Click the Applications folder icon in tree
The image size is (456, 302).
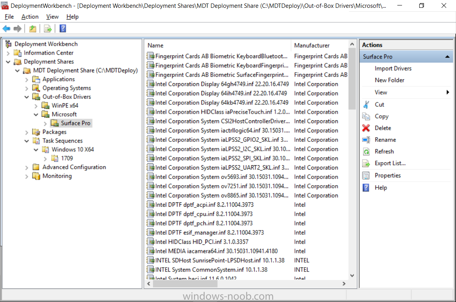click(x=36, y=79)
